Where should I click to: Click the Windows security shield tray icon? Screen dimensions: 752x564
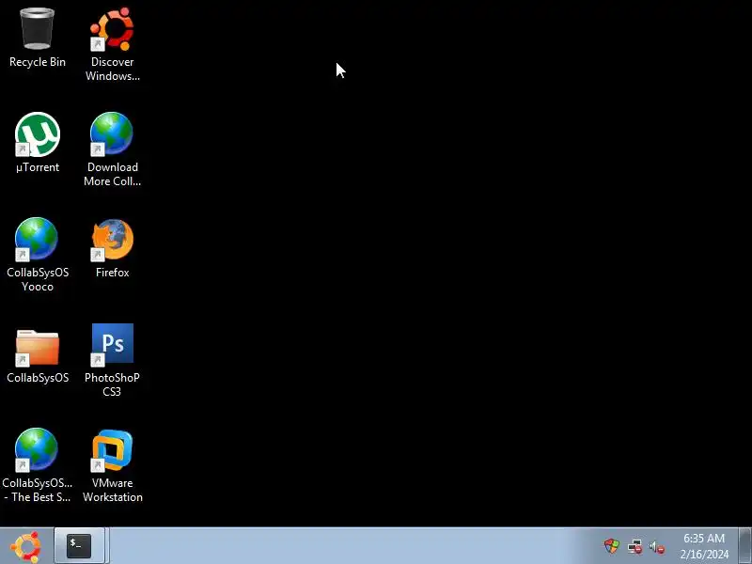[612, 546]
